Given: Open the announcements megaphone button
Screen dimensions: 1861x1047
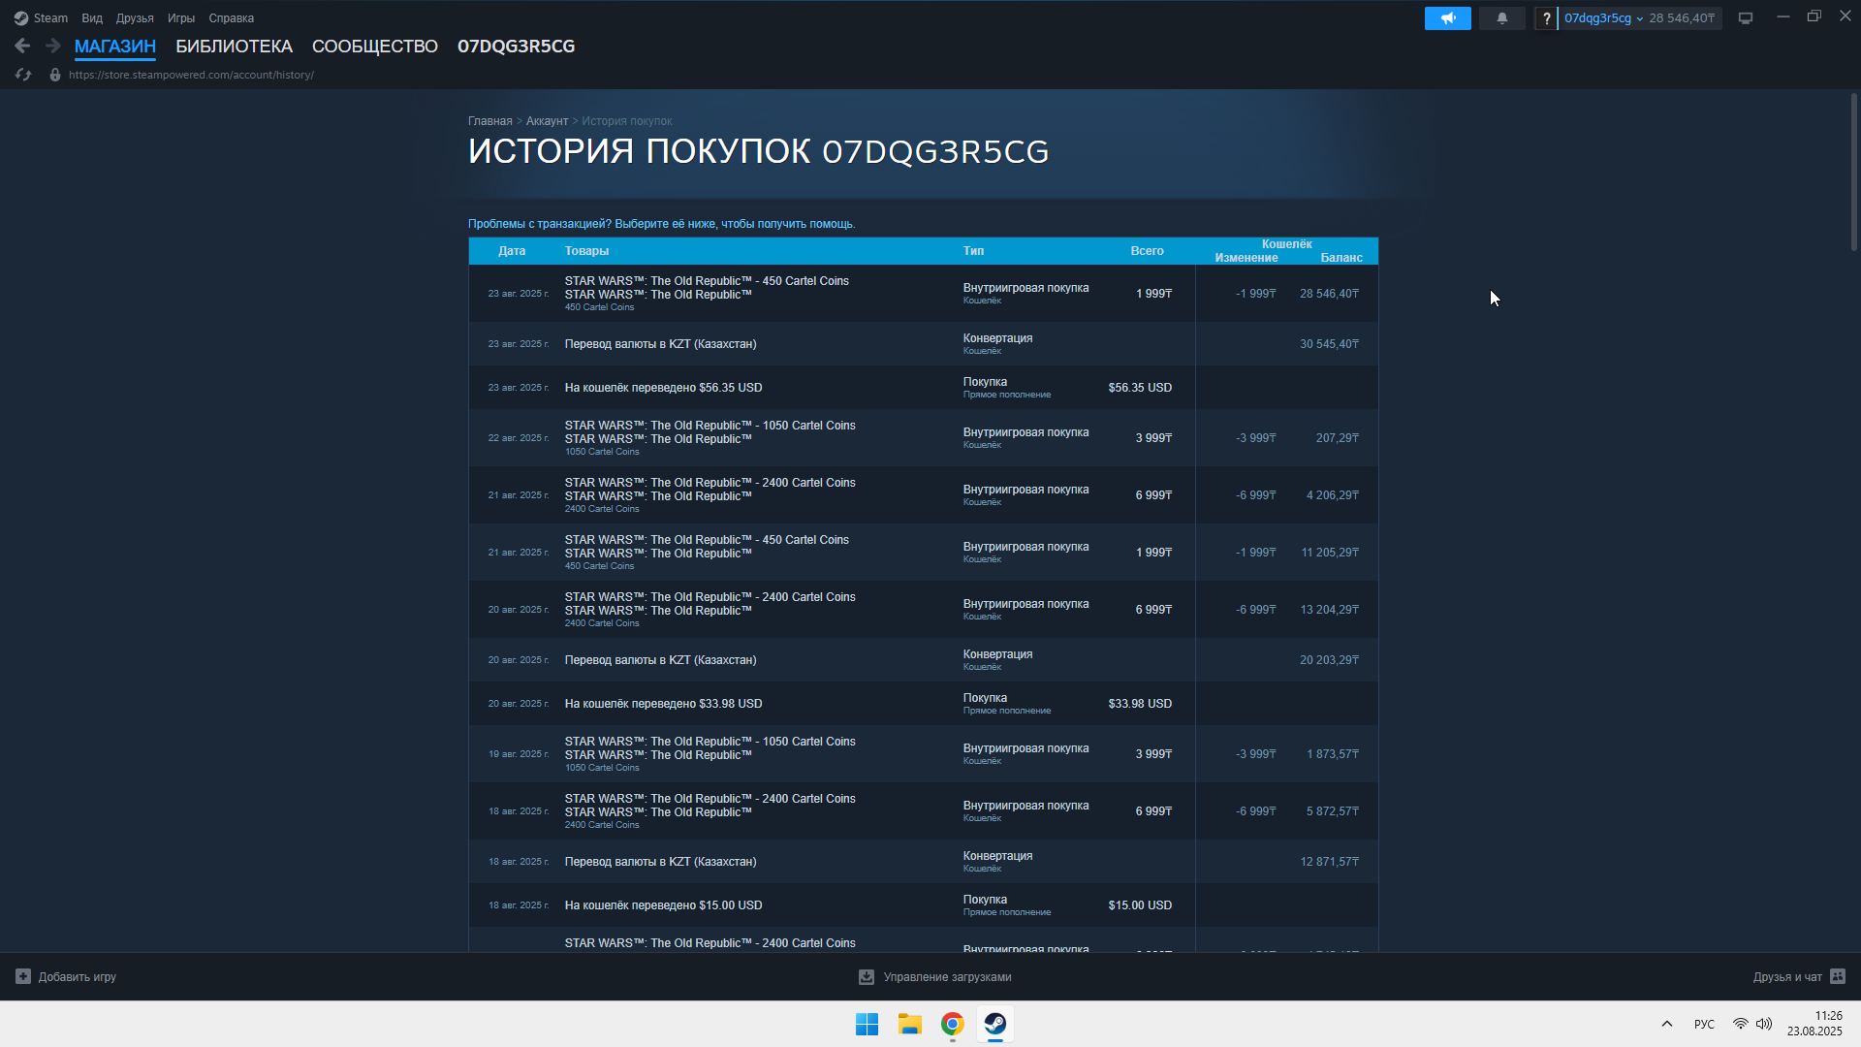Looking at the screenshot, I should [1447, 18].
